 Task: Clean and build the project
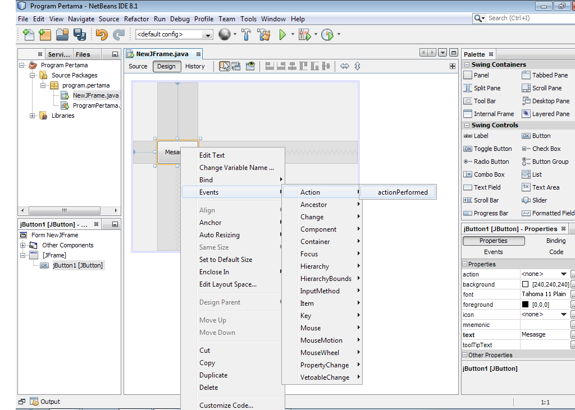coord(263,34)
